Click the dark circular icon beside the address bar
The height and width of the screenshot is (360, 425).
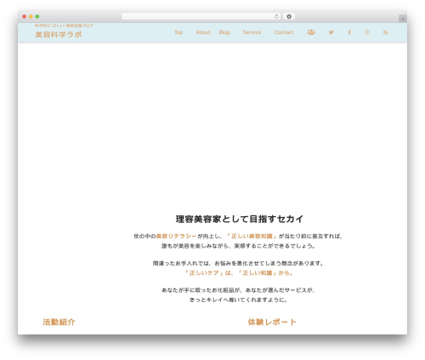pos(289,16)
